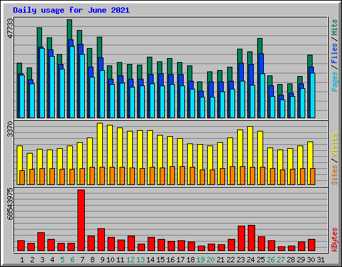Click day label 22 on x-axis
Image resolution: width=342 pixels, height=267 pixels.
click(230, 260)
